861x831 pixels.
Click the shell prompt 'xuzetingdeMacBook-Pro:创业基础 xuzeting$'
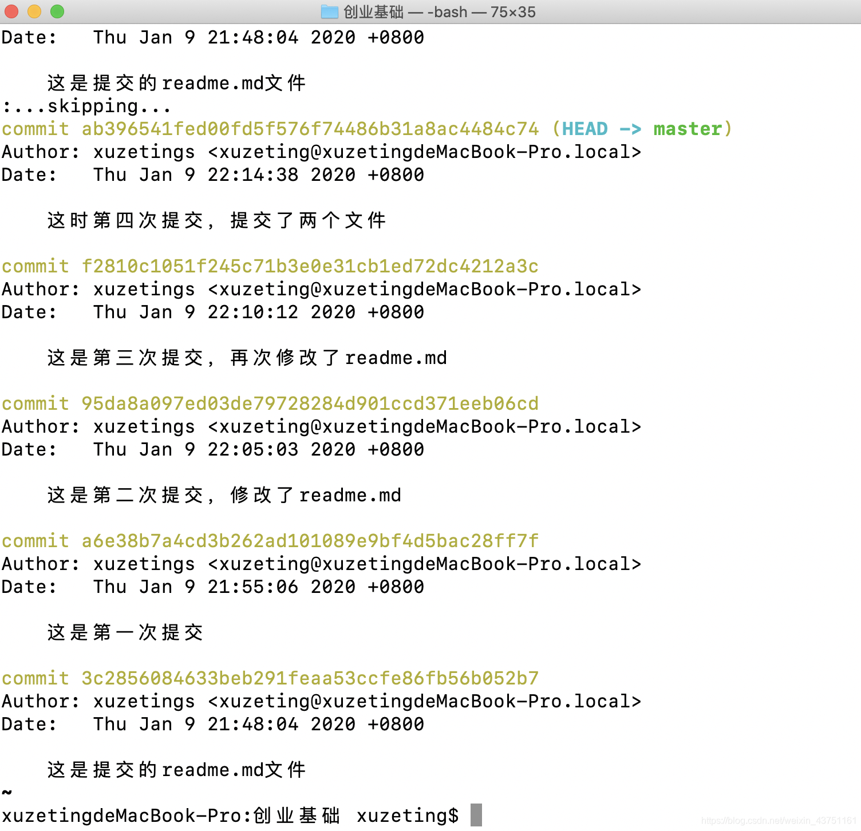tap(230, 816)
